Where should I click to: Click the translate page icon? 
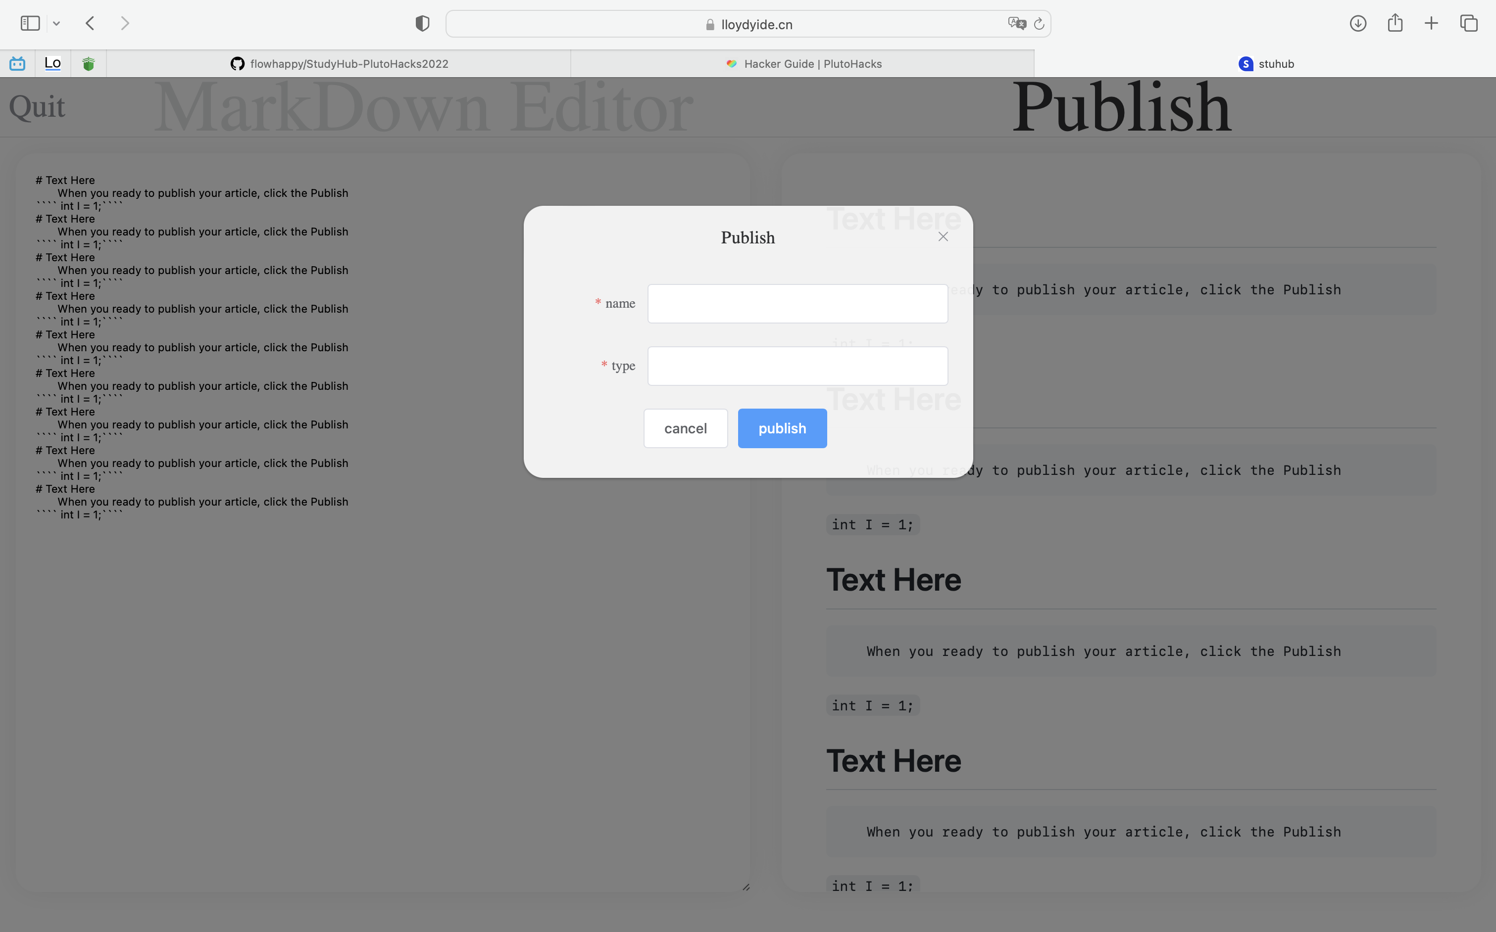(1016, 23)
